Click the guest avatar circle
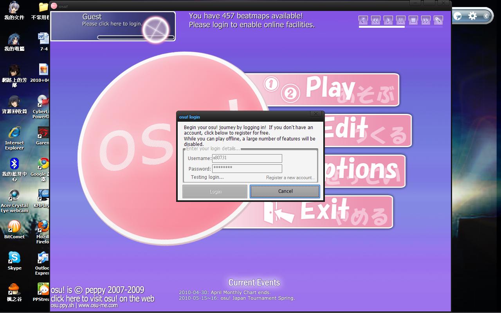This screenshot has width=501, height=313. pos(155,29)
